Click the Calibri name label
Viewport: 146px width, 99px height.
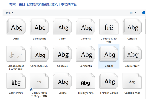(x=62, y=39)
